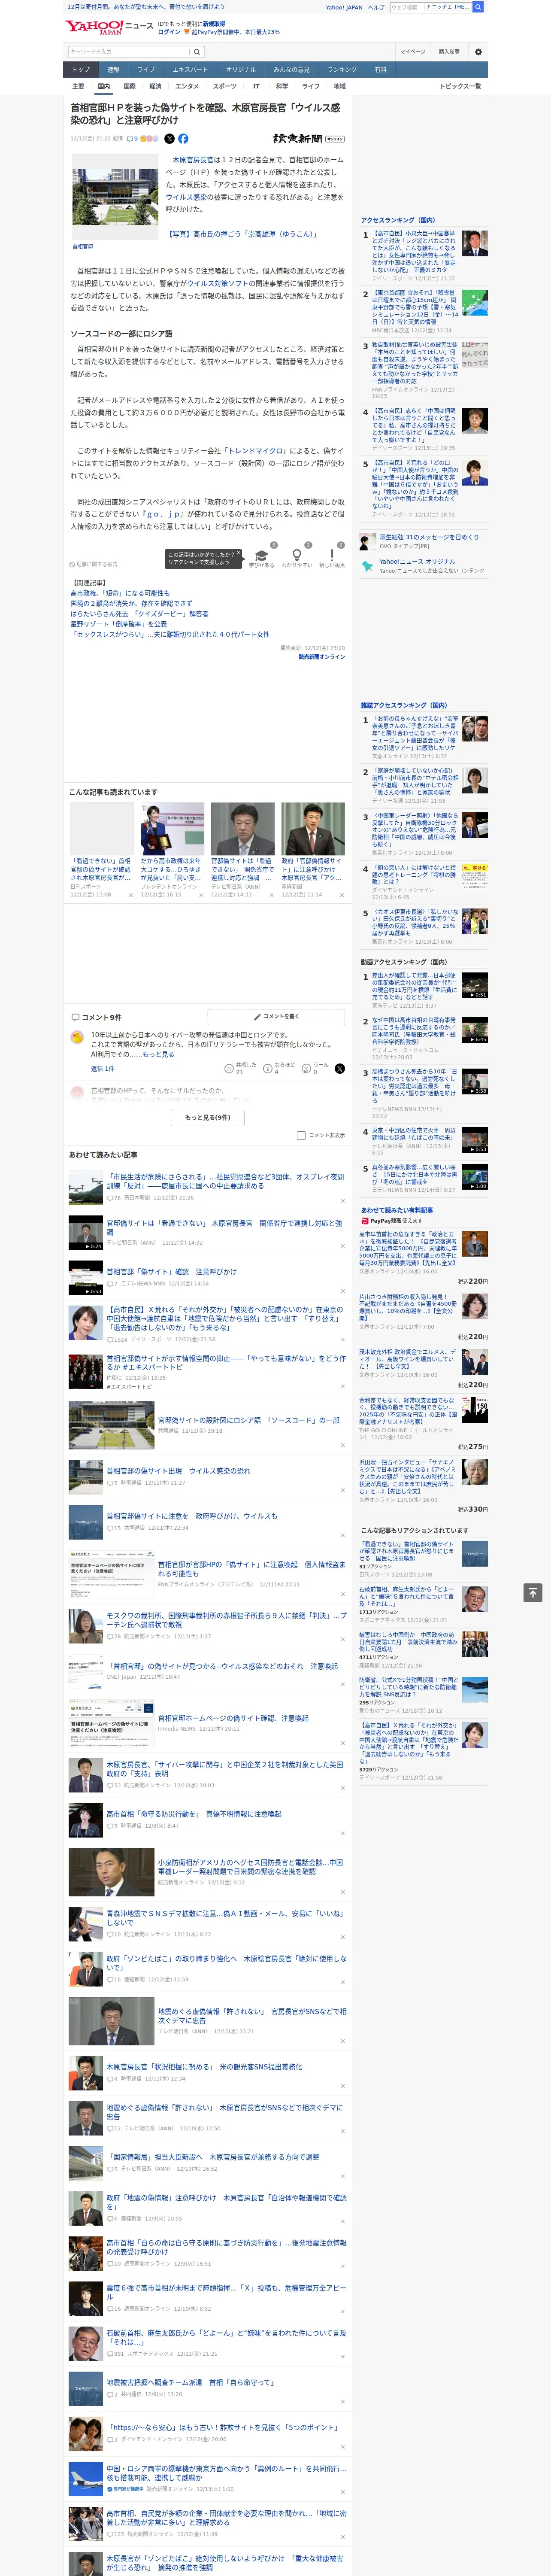This screenshot has height=2576, width=551.
Task: Share the article on Facebook
Action: [183, 139]
